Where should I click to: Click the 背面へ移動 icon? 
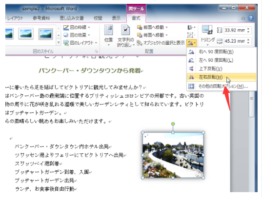tap(140, 35)
